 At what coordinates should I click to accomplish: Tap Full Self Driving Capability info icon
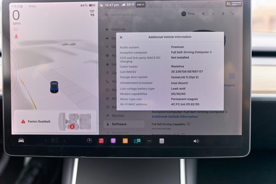(188, 124)
